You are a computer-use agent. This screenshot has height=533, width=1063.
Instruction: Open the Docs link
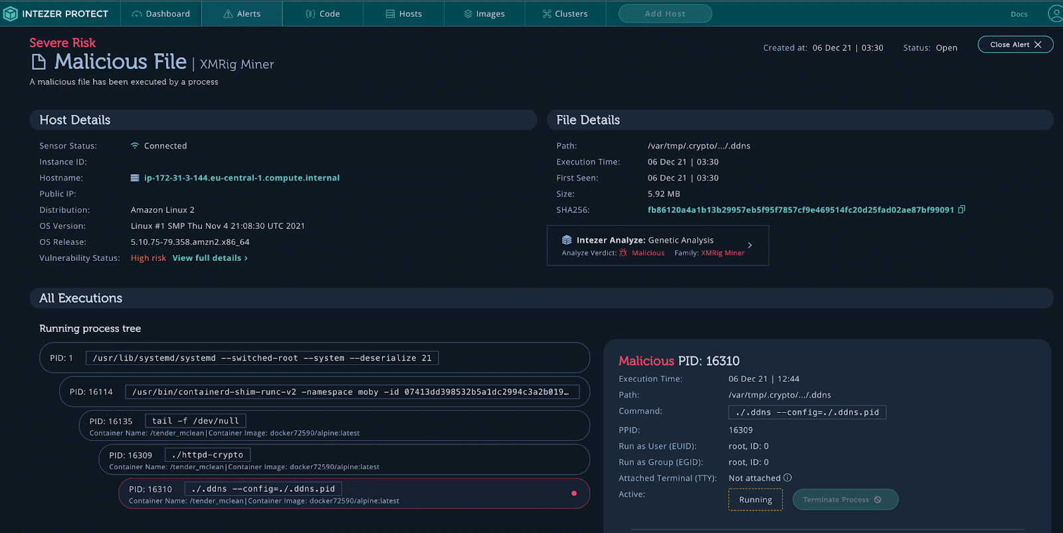1019,14
